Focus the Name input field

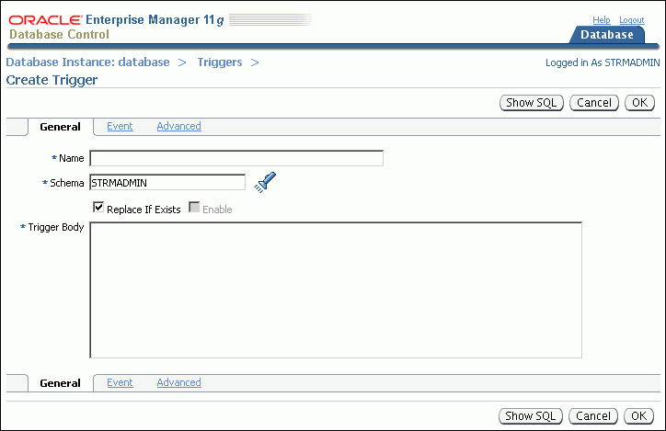[x=236, y=158]
